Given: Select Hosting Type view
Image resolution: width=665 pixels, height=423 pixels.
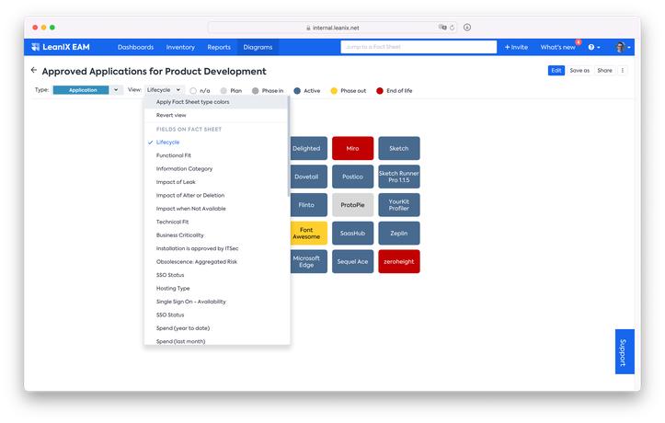Looking at the screenshot, I should pos(216,288).
